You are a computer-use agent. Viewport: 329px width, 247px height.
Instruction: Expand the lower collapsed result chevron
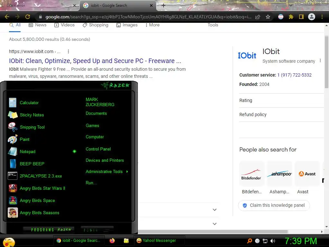214,224
